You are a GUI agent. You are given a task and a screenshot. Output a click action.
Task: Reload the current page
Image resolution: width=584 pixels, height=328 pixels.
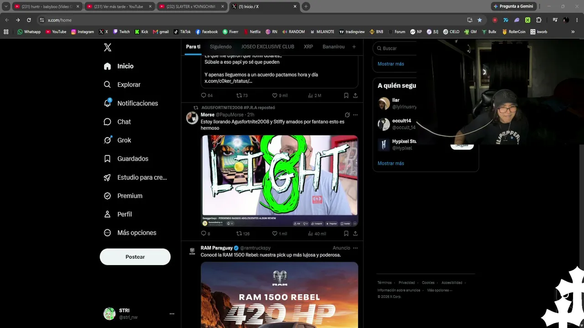click(29, 20)
